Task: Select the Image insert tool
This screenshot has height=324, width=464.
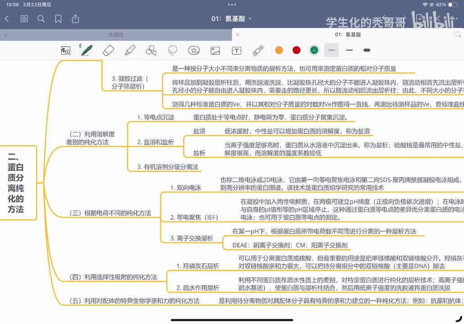Action: tap(215, 50)
